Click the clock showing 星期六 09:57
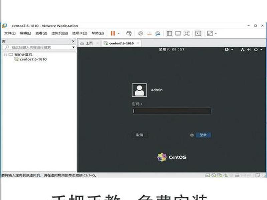Viewport: 267px width, 200px height. tap(172, 49)
